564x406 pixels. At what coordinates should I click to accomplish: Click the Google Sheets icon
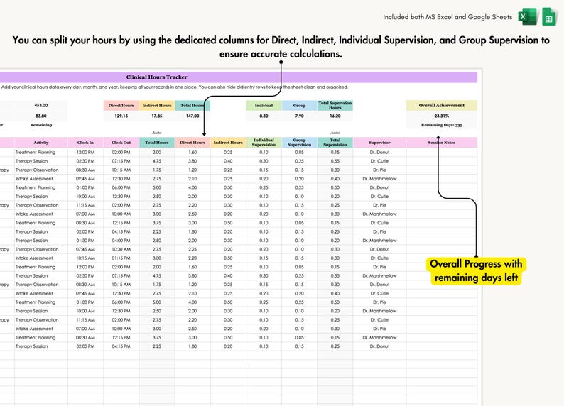549,16
